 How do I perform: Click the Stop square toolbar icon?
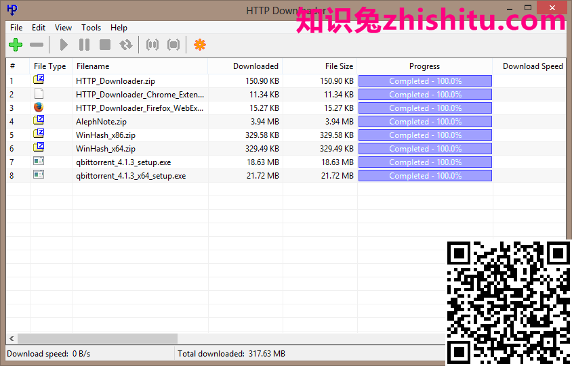105,45
